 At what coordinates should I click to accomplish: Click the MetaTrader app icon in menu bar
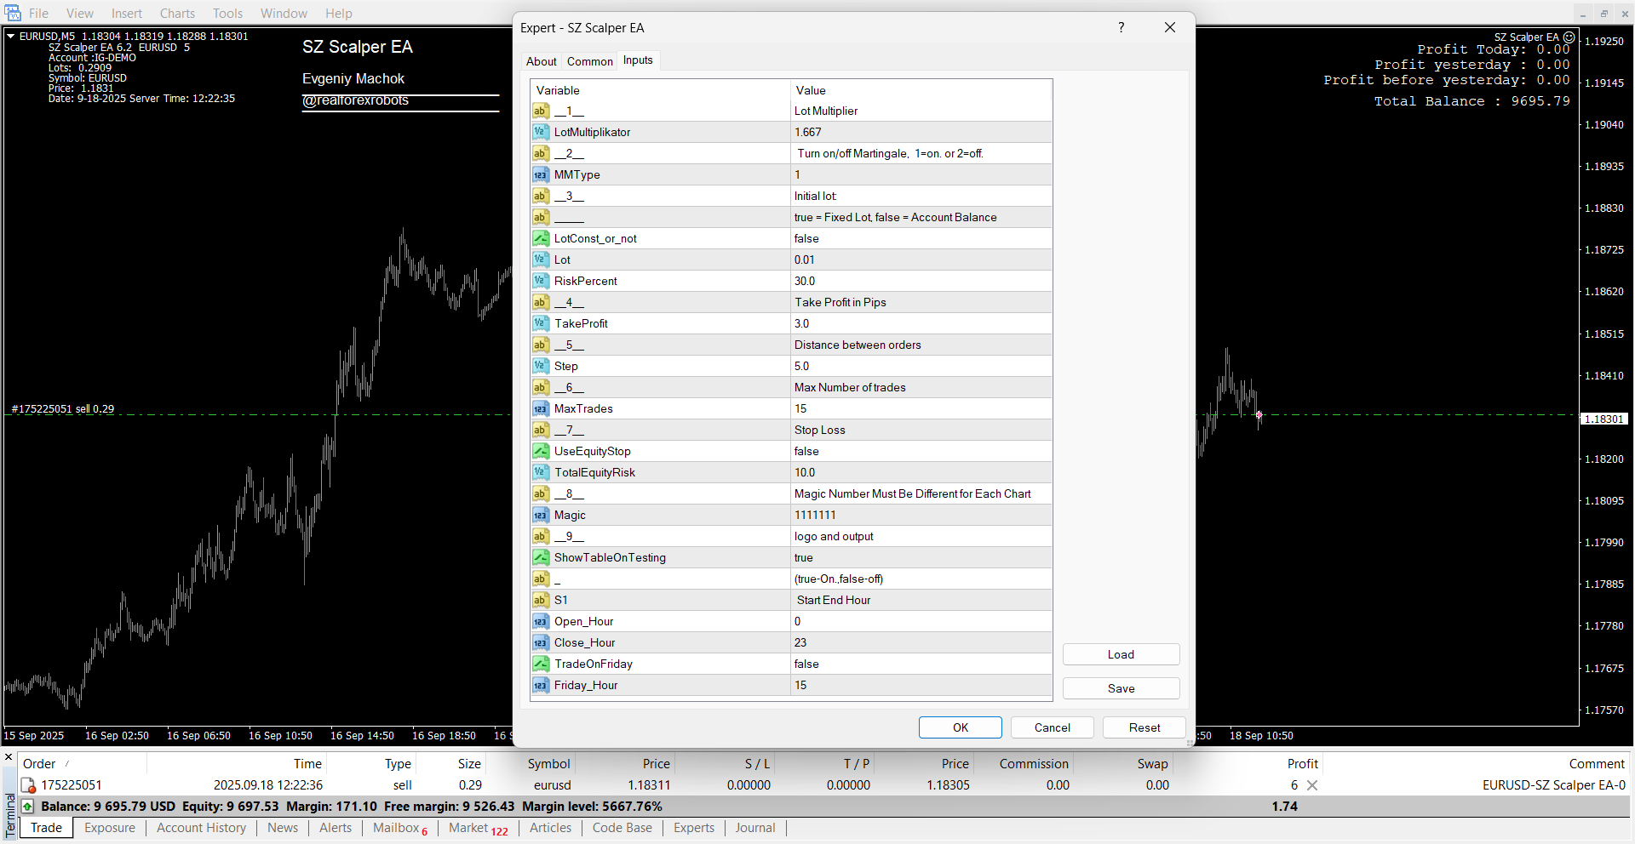pos(13,13)
